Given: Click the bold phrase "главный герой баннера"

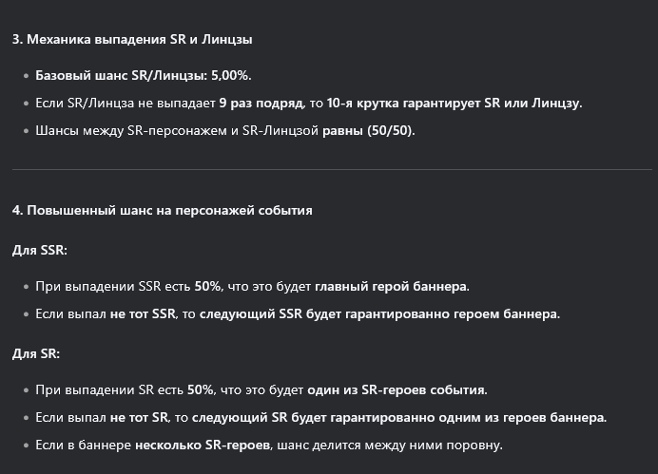Looking at the screenshot, I should click(x=391, y=285).
